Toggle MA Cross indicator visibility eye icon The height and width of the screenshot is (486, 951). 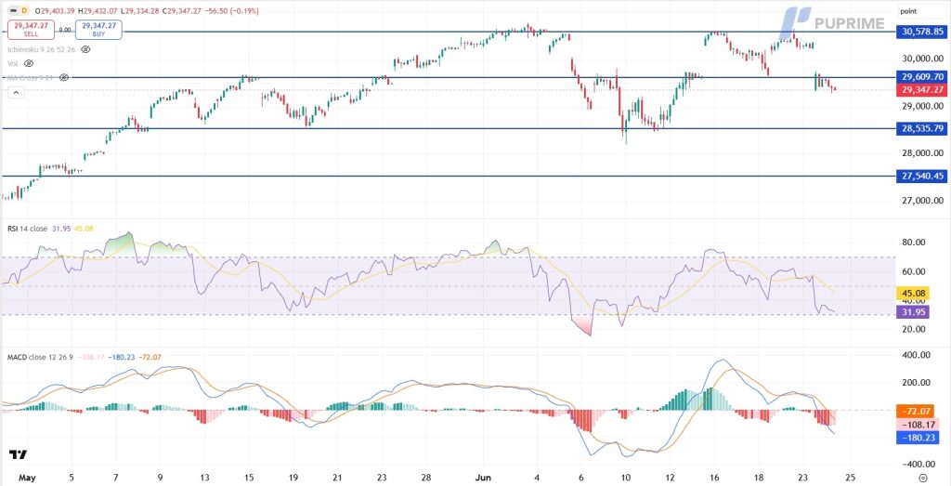(64, 78)
